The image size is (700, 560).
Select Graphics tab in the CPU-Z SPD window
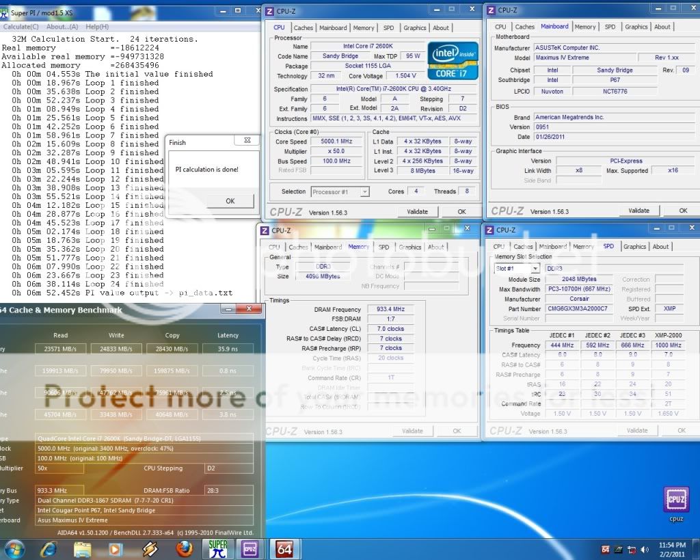point(634,247)
